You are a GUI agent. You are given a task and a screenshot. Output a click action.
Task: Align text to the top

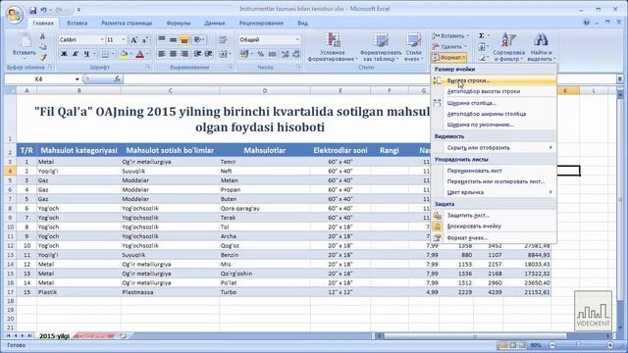[x=162, y=39]
